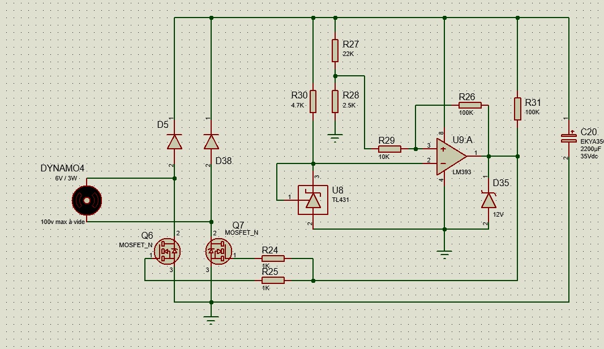Click the '6V / 3W' dynamo rating
604x349 pixels.
tap(66, 178)
